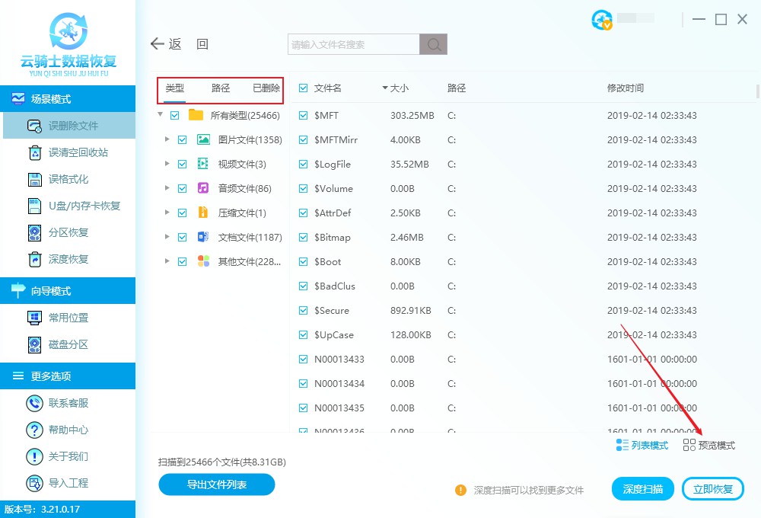
Task: Click the 文档文件 document icon
Action: click(x=203, y=237)
